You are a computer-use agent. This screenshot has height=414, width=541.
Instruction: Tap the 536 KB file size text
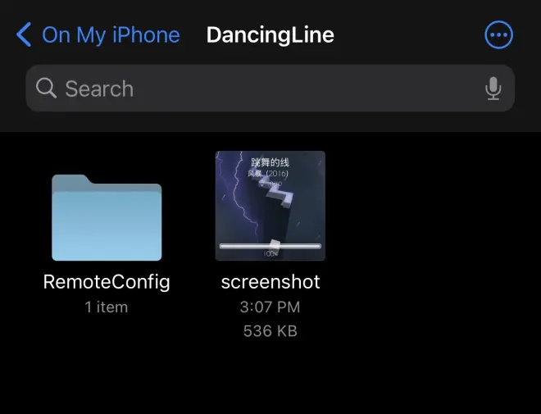[x=270, y=331]
